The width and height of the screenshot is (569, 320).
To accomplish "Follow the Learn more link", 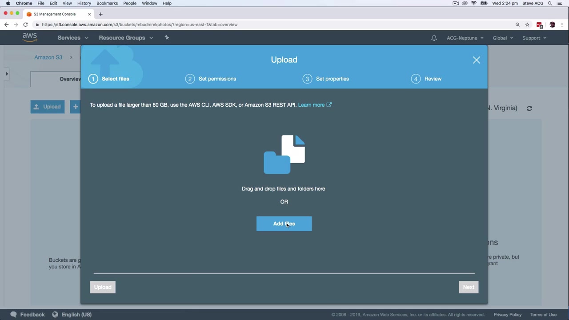I will click(x=311, y=105).
